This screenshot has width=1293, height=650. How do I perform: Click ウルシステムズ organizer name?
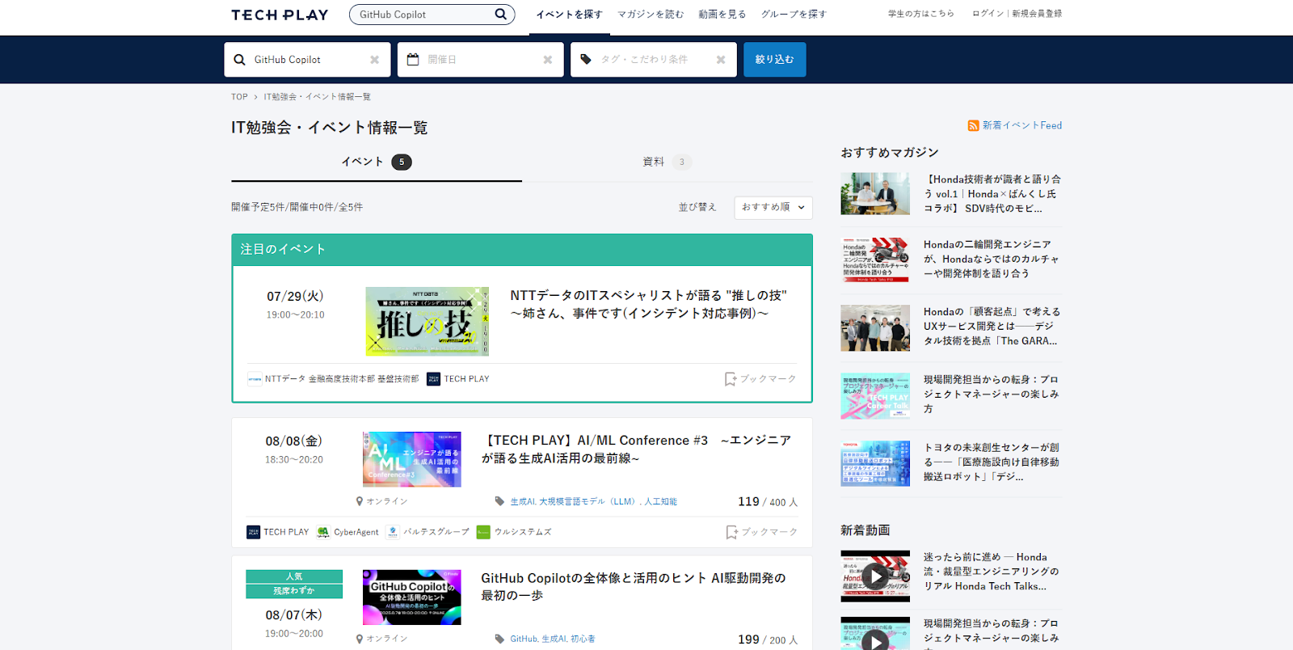[x=523, y=532]
